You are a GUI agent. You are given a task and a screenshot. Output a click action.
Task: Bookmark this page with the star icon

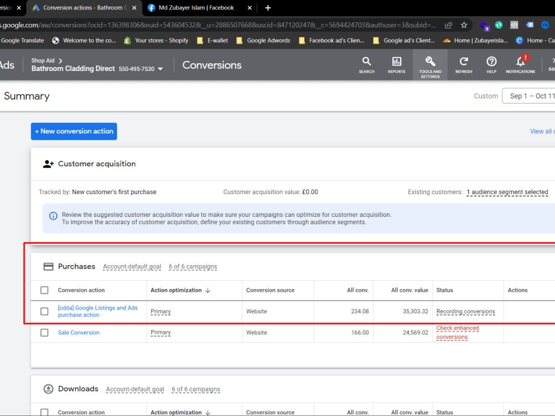point(463,25)
